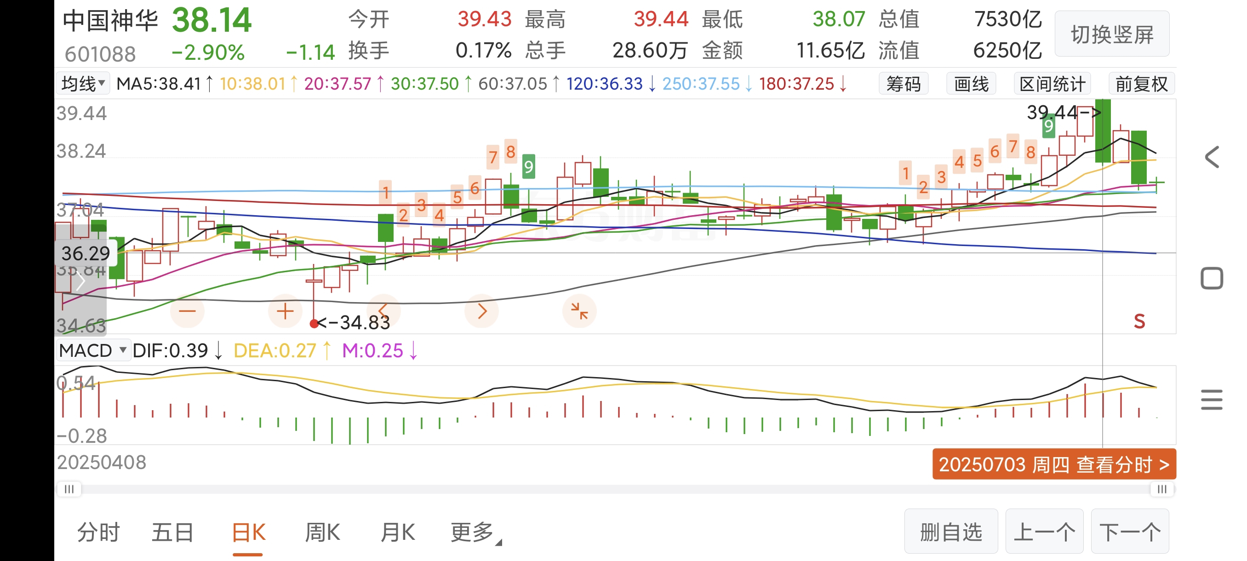Click the -2.90% change value

pos(208,52)
